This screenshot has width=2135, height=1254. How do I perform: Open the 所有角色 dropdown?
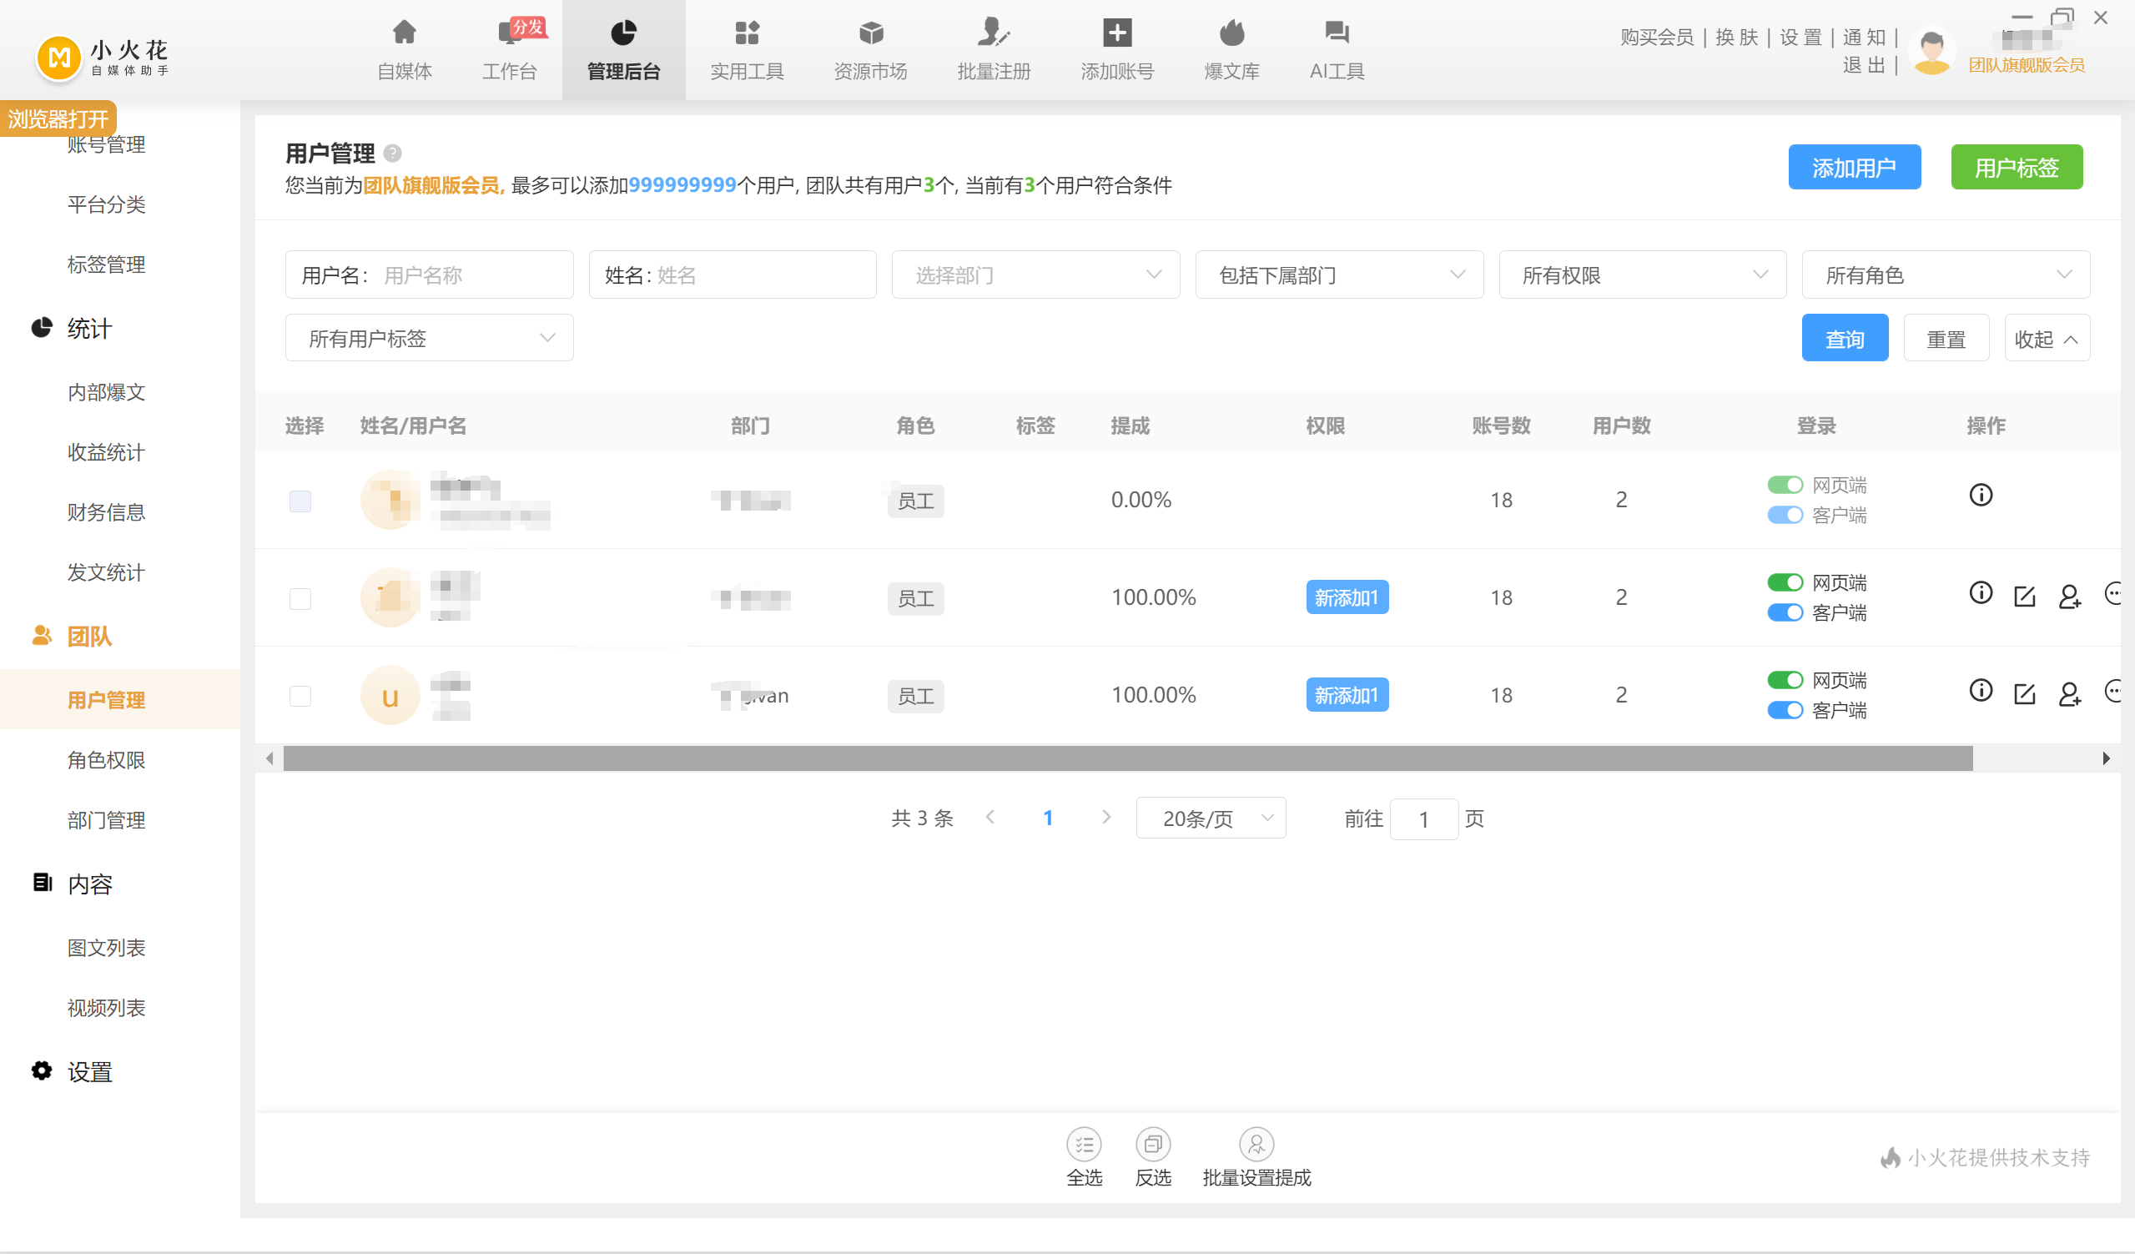coord(1946,274)
